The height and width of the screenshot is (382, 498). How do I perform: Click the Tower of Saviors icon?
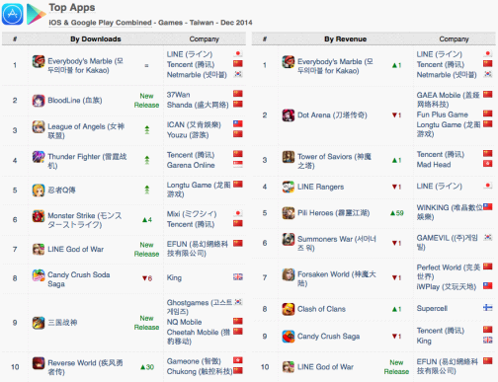pyautogui.click(x=289, y=157)
